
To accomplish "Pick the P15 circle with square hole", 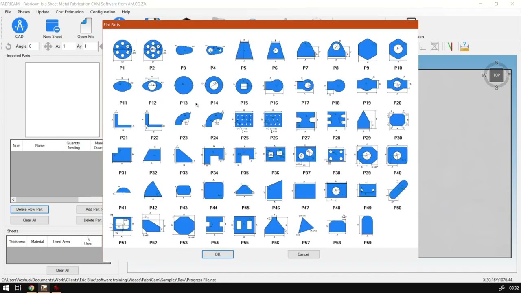I will tap(244, 85).
